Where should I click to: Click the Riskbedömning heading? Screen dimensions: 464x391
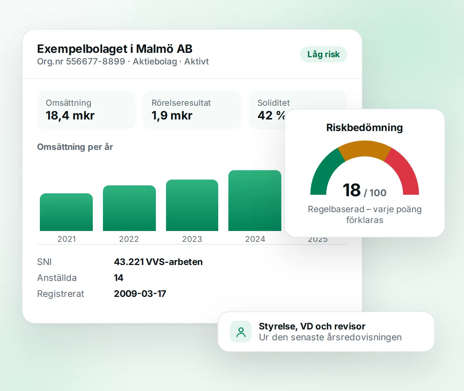click(x=364, y=127)
